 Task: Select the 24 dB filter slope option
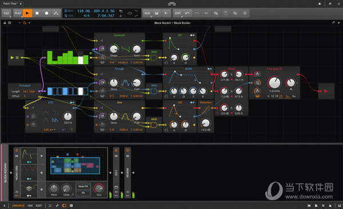click(x=281, y=96)
